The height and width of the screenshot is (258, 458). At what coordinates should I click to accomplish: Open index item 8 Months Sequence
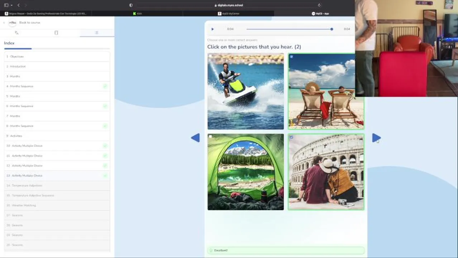[57, 126]
